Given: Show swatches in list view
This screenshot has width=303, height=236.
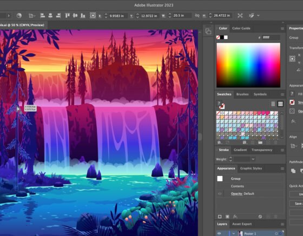Looking at the screenshot, I should (x=273, y=104).
